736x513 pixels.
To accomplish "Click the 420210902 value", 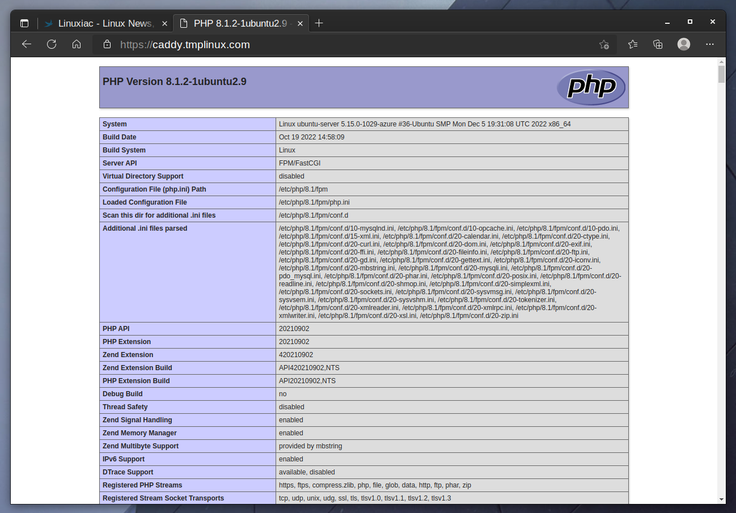I will coord(296,355).
